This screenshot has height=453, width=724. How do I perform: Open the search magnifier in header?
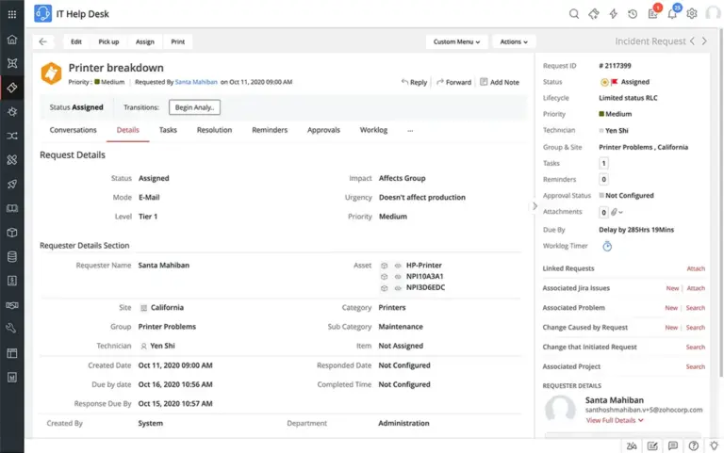pyautogui.click(x=574, y=14)
